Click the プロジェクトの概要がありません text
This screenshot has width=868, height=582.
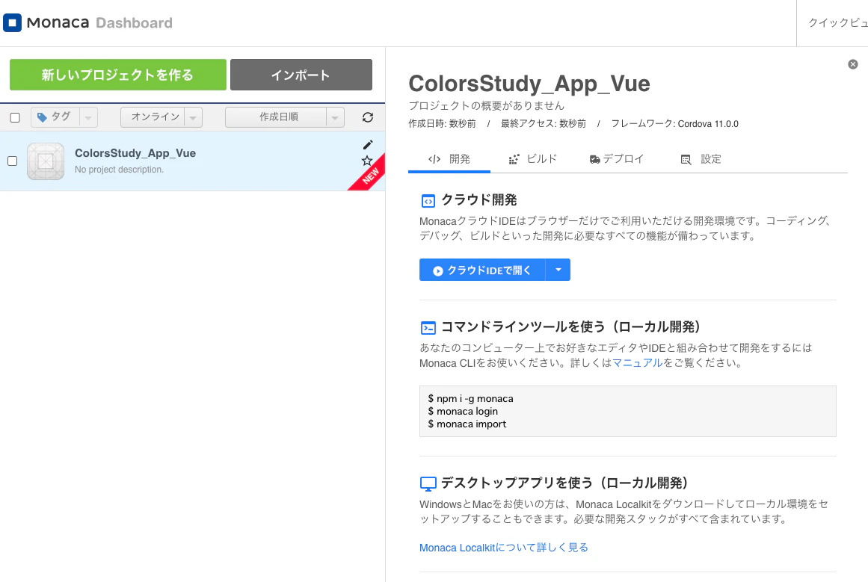(487, 105)
